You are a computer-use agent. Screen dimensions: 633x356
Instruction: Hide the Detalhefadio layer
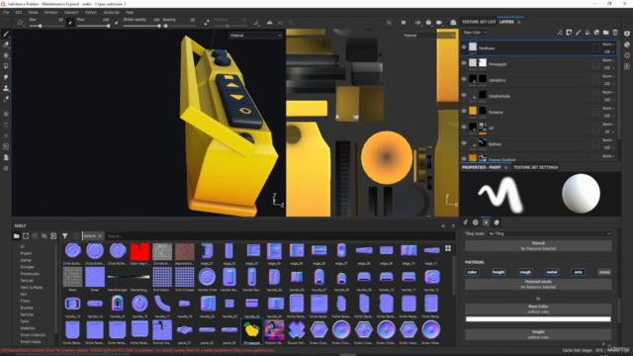[x=464, y=95]
